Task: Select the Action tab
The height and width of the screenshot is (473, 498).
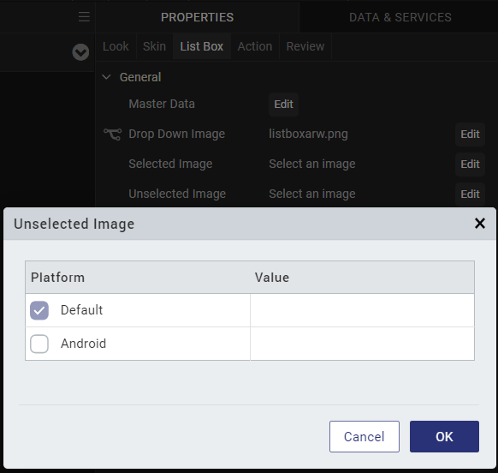Action: click(x=255, y=46)
